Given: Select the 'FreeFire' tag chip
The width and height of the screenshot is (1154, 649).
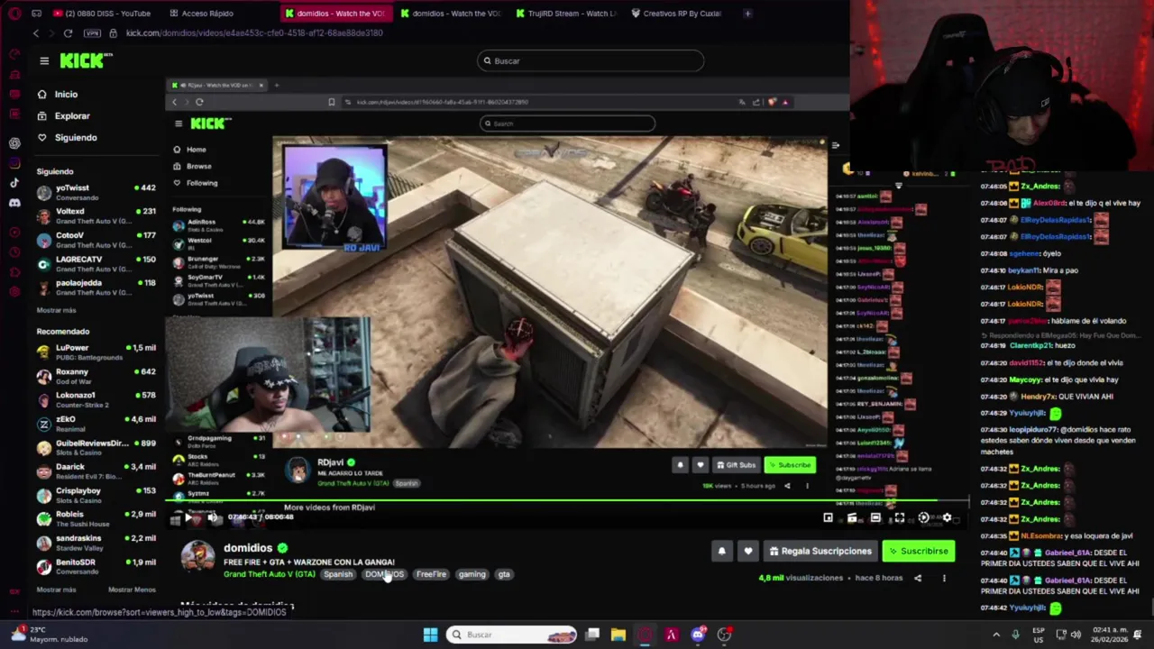Looking at the screenshot, I should tap(431, 574).
